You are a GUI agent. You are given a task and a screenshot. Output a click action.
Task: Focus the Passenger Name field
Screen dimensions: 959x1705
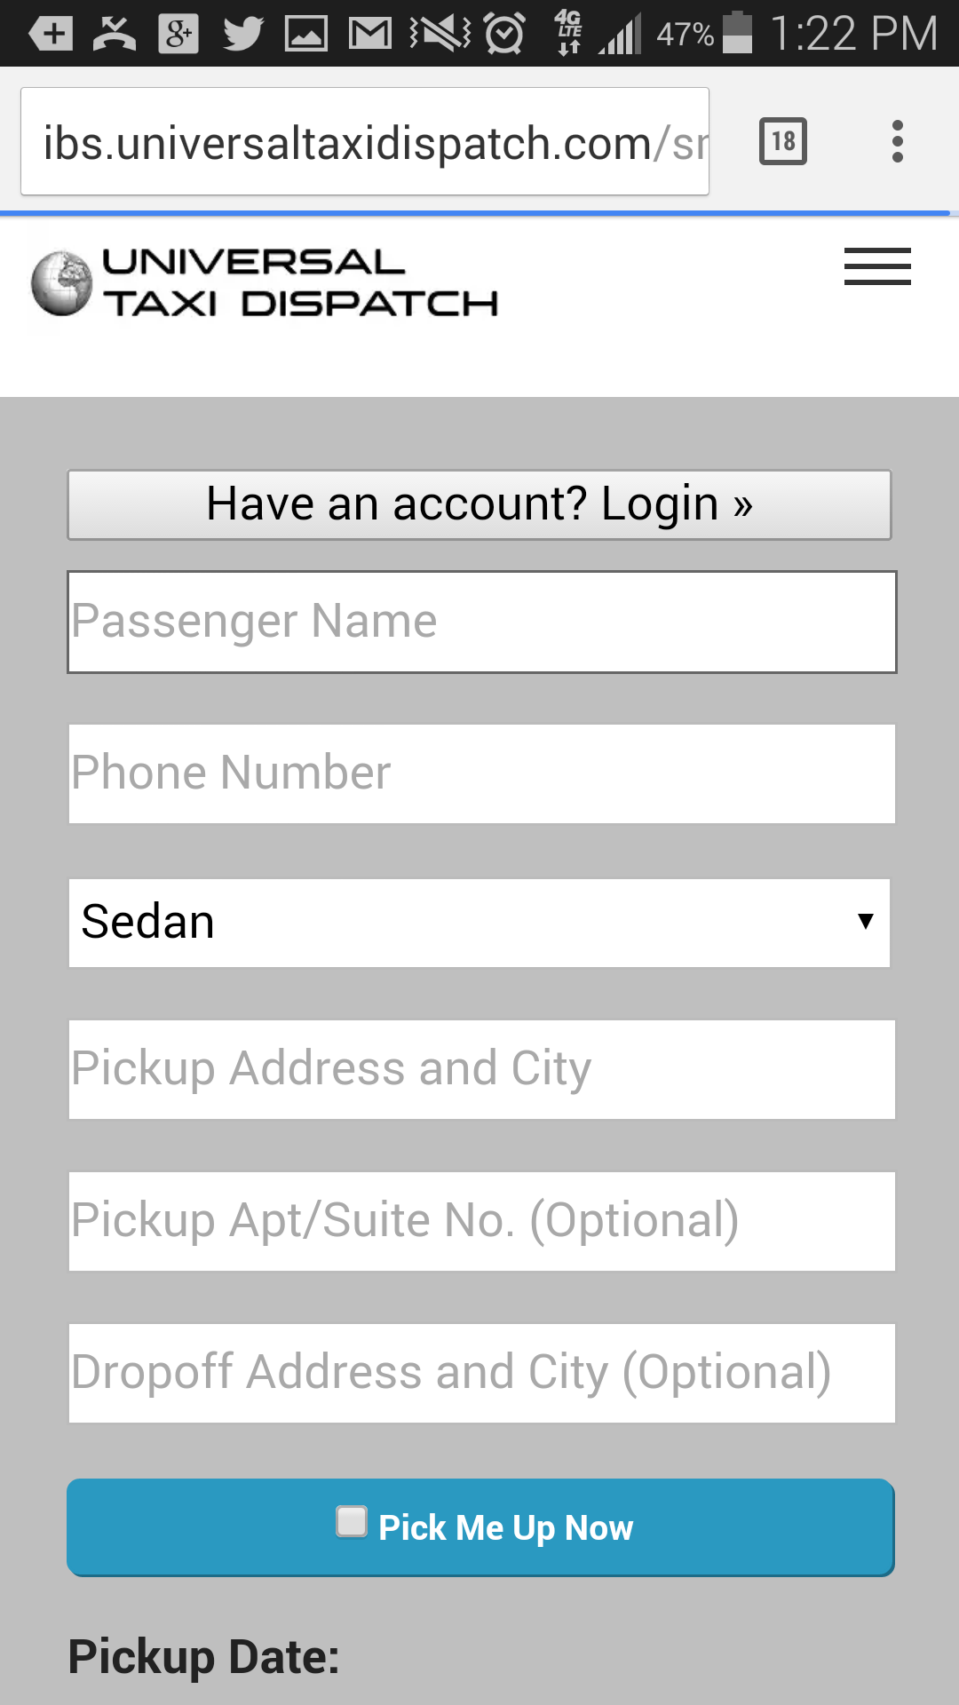tap(482, 622)
